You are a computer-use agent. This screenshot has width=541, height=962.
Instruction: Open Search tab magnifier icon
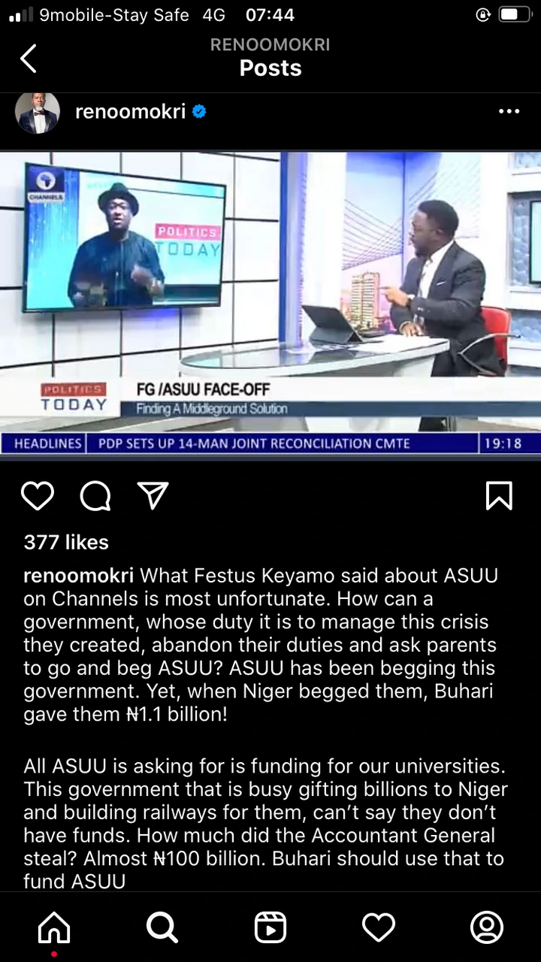(x=162, y=927)
